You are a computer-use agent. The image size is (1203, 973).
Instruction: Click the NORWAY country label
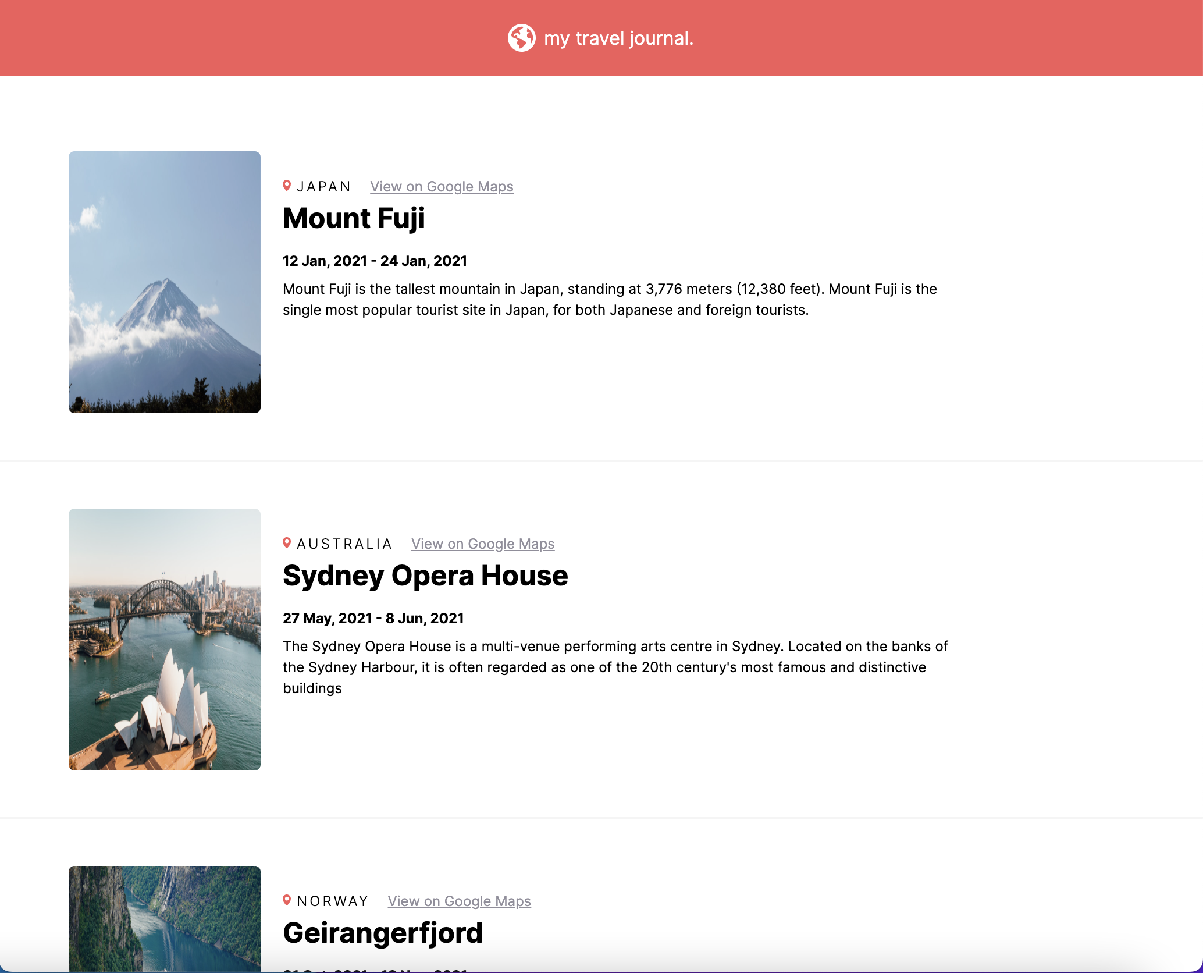[x=333, y=901]
